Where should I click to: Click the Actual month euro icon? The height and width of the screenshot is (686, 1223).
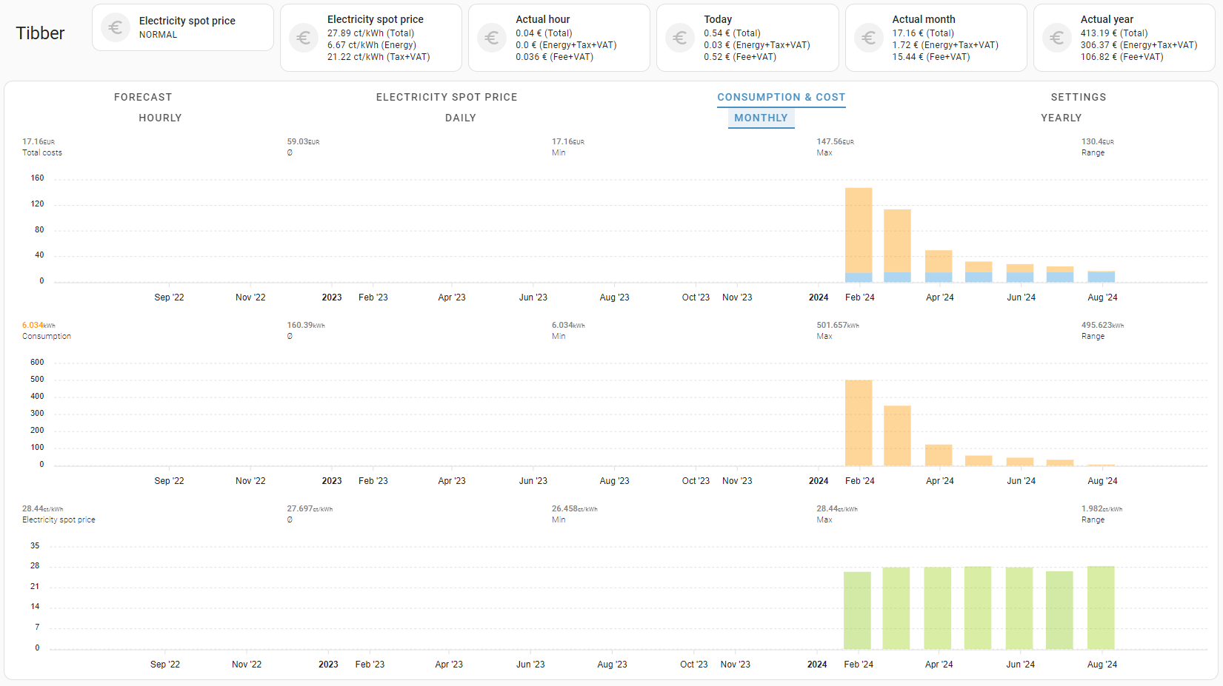(869, 38)
